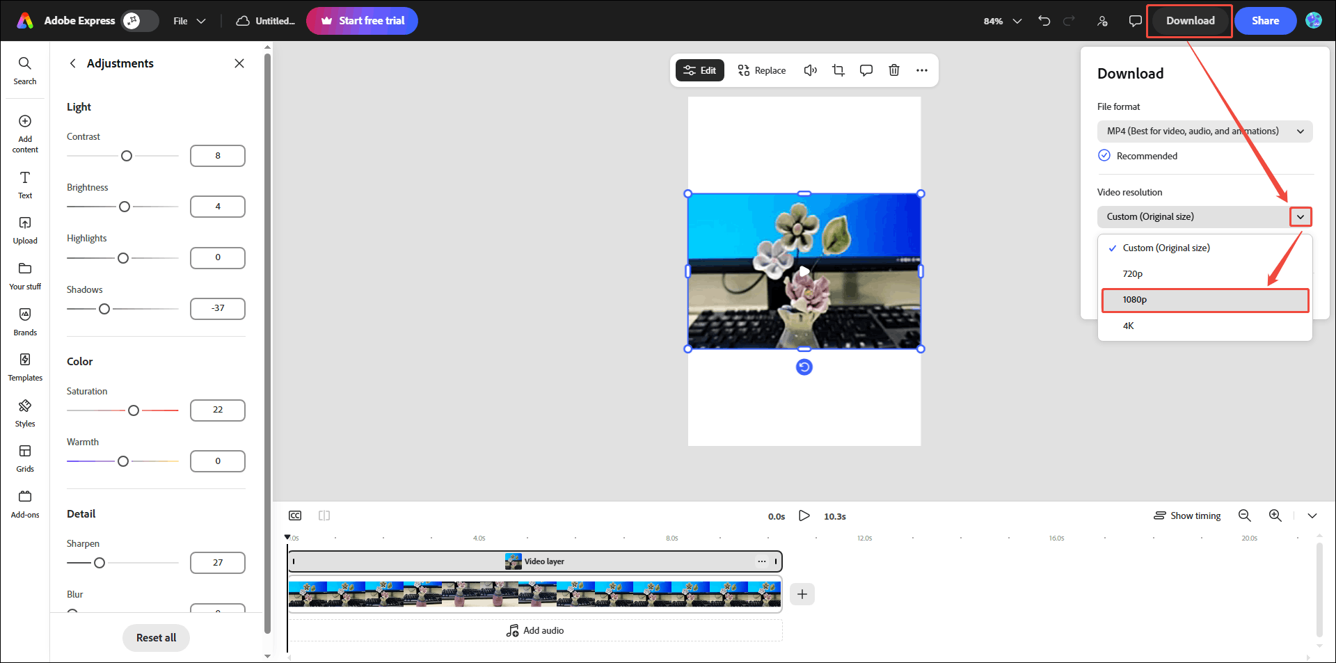Select the Text tool in sidebar
Image resolution: width=1336 pixels, height=663 pixels.
click(25, 185)
